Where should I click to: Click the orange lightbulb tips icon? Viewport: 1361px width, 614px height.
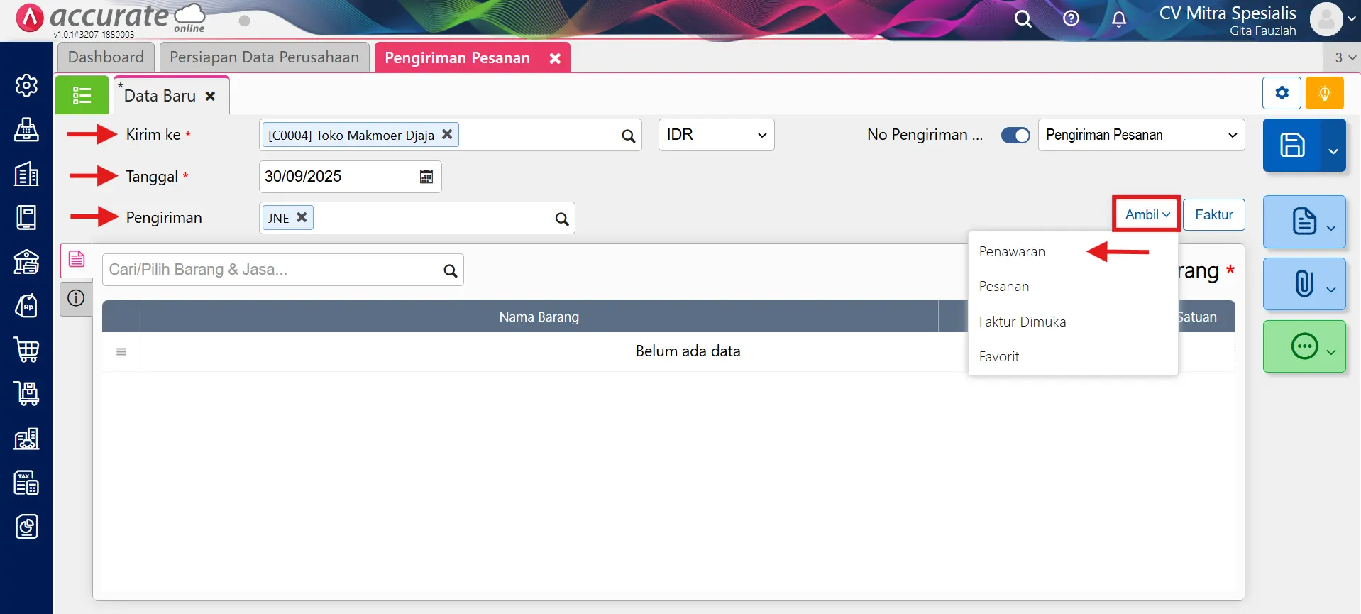tap(1324, 94)
